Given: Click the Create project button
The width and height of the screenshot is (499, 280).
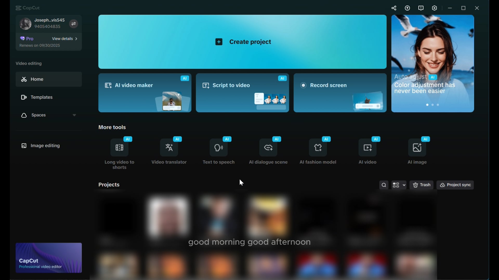Looking at the screenshot, I should point(242,42).
